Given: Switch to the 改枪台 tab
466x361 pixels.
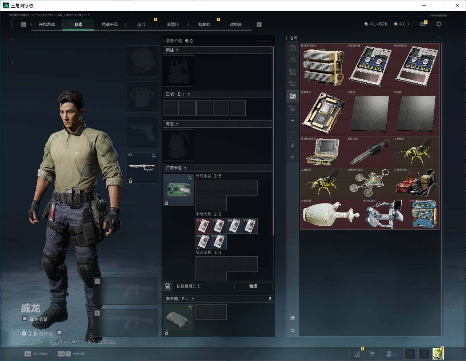Looking at the screenshot, I should coord(236,24).
